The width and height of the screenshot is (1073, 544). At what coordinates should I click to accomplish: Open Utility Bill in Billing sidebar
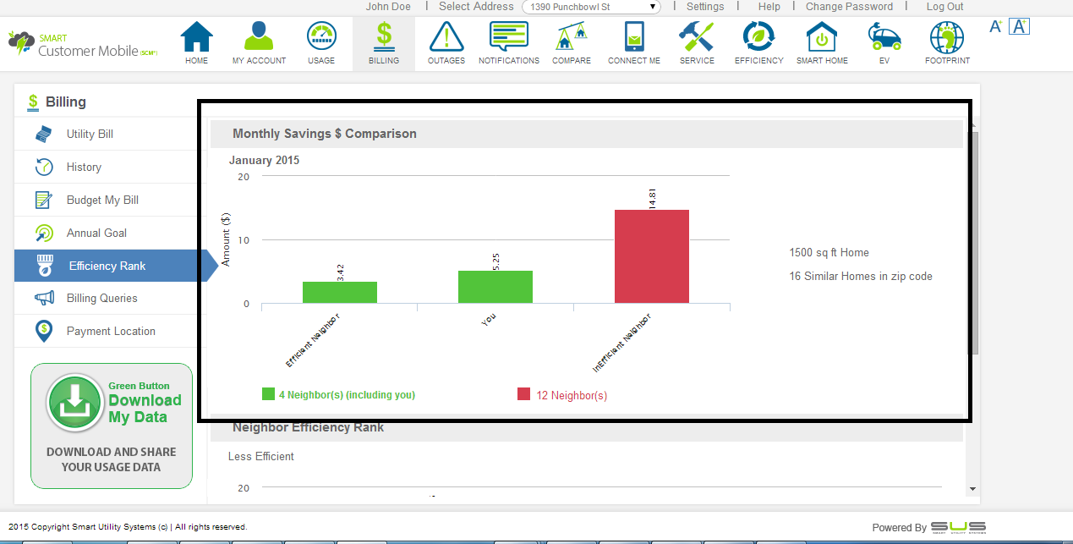[90, 134]
